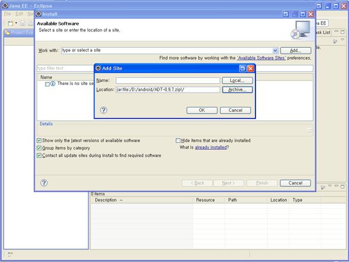349x262 pixels.
Task: Confirm Add Site dialog with OK
Action: coord(202,110)
